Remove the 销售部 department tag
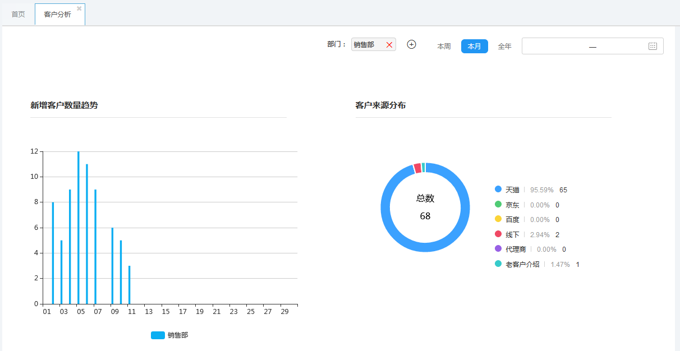 point(389,45)
